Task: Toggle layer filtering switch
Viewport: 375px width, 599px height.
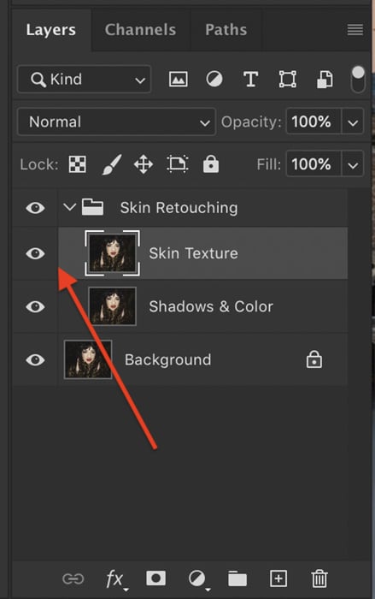Action: point(358,80)
